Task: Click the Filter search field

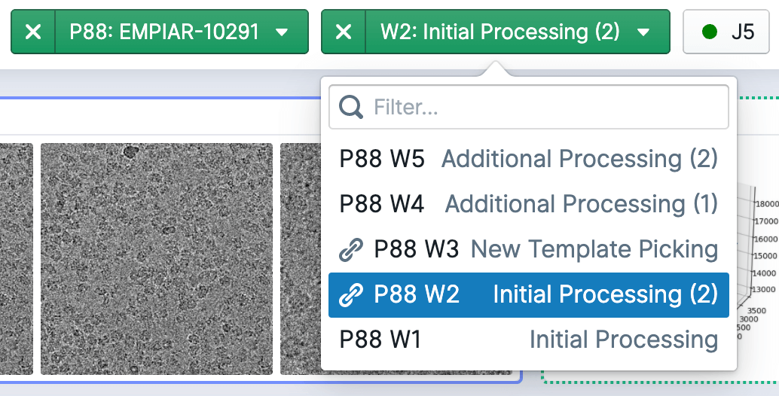Action: pyautogui.click(x=529, y=107)
